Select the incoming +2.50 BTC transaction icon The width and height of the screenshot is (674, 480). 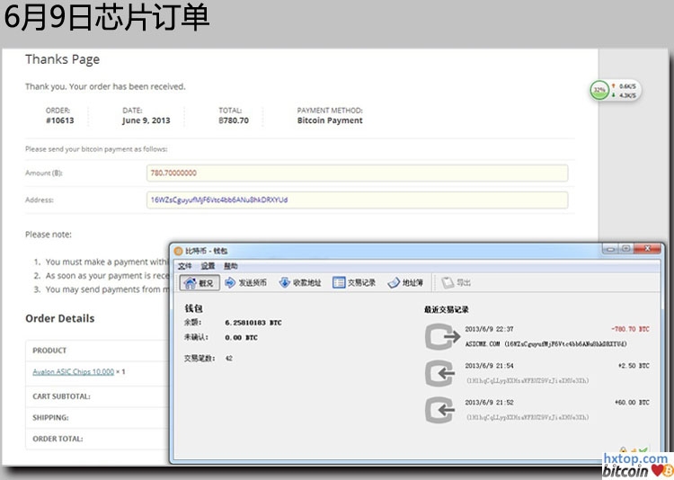pyautogui.click(x=440, y=373)
